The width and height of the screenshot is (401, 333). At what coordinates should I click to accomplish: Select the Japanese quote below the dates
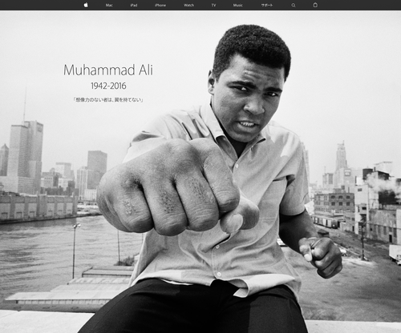coord(108,100)
